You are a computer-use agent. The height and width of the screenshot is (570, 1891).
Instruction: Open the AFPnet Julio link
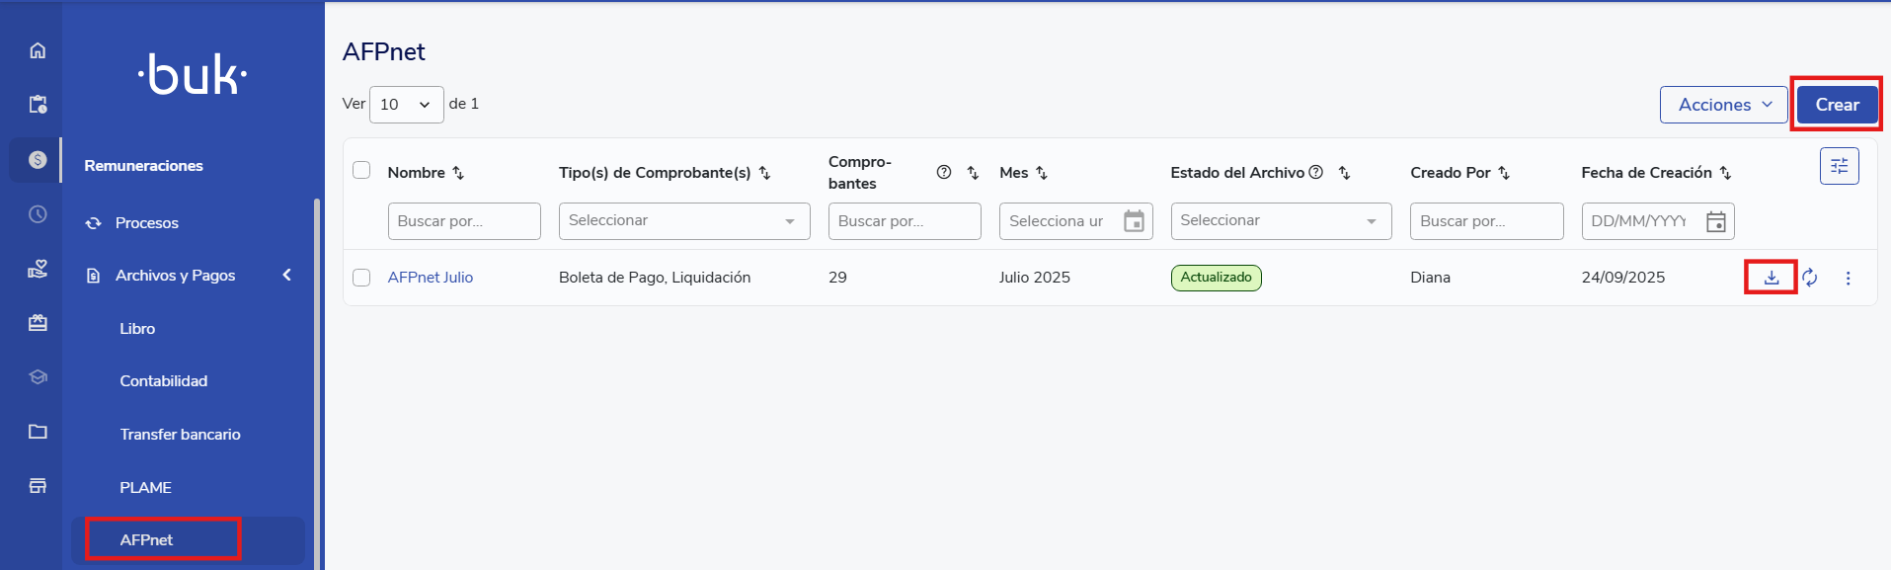coord(431,278)
